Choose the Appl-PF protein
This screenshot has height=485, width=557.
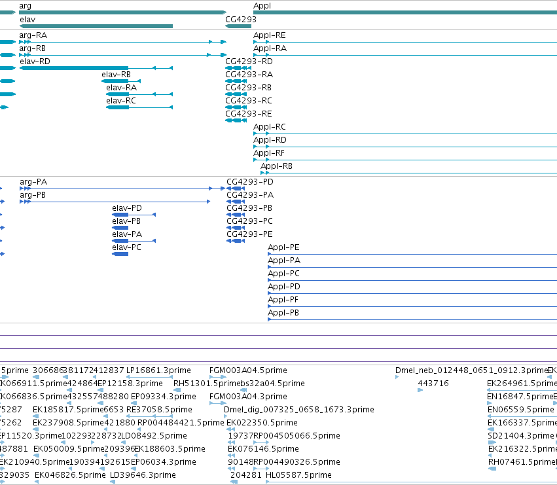(283, 300)
